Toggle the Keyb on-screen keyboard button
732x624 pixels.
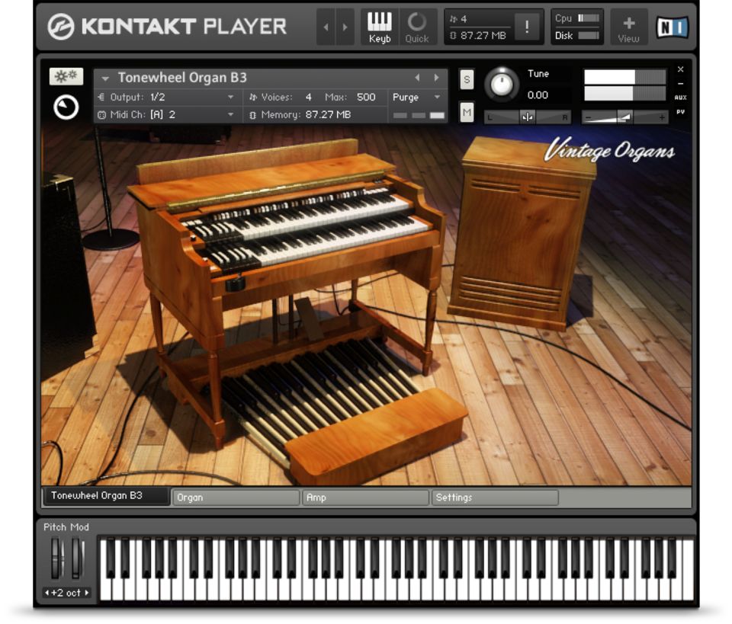point(379,27)
